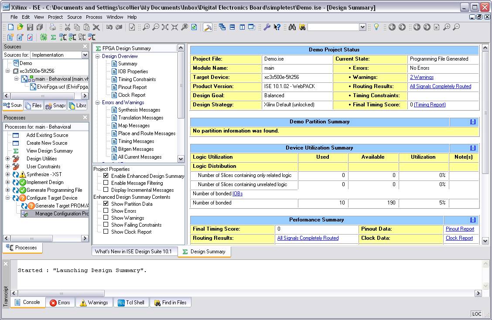The width and height of the screenshot is (492, 320).
Task: Click the wrench Preferences icon
Action: [267, 27]
